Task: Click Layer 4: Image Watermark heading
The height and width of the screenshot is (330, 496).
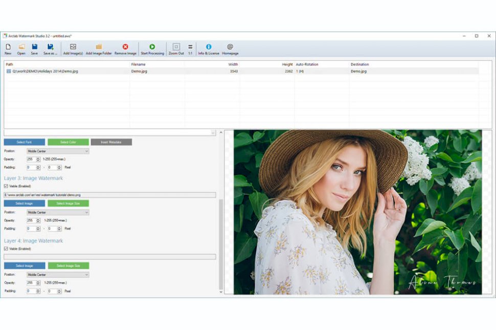Action: coord(34,241)
